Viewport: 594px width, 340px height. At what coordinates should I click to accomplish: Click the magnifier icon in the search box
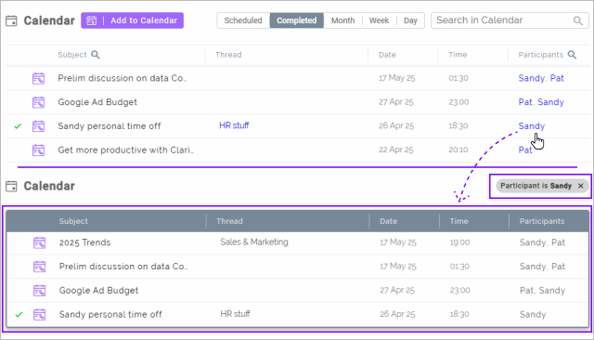577,20
